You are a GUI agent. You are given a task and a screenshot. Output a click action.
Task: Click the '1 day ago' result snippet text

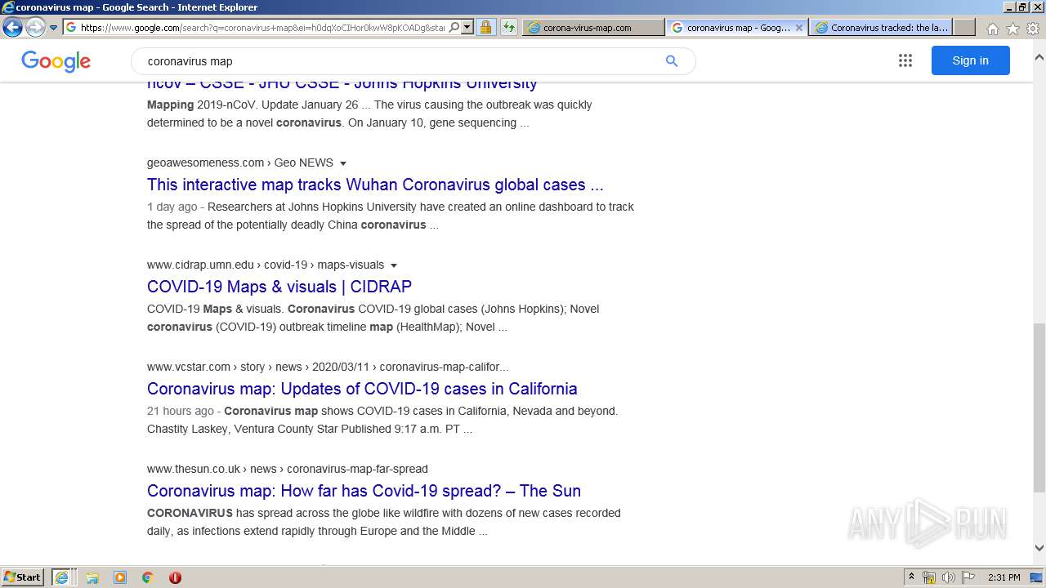pyautogui.click(x=172, y=207)
